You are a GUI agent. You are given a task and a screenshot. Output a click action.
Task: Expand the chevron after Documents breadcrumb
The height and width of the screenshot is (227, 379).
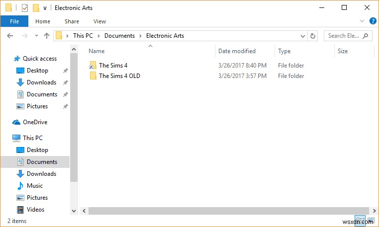click(140, 36)
